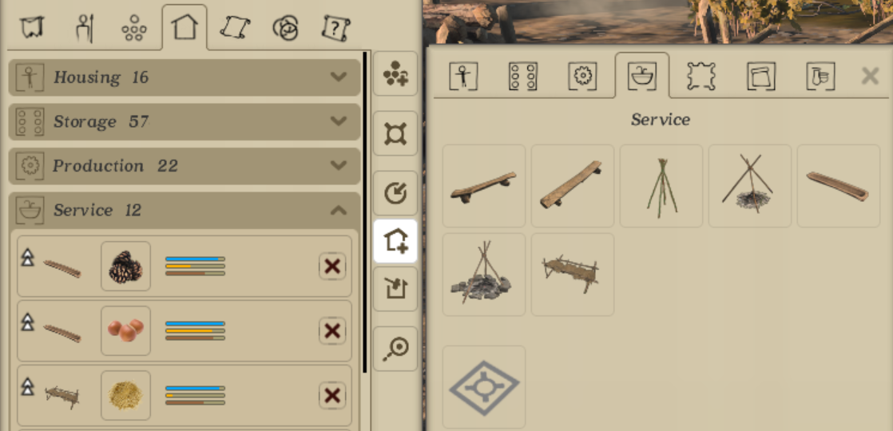Viewport: 893px width, 431px height.
Task: Open the question-mark help tab
Action: tap(335, 27)
